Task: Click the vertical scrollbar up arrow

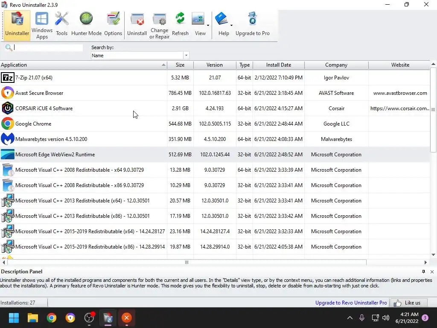Action: 434,64
